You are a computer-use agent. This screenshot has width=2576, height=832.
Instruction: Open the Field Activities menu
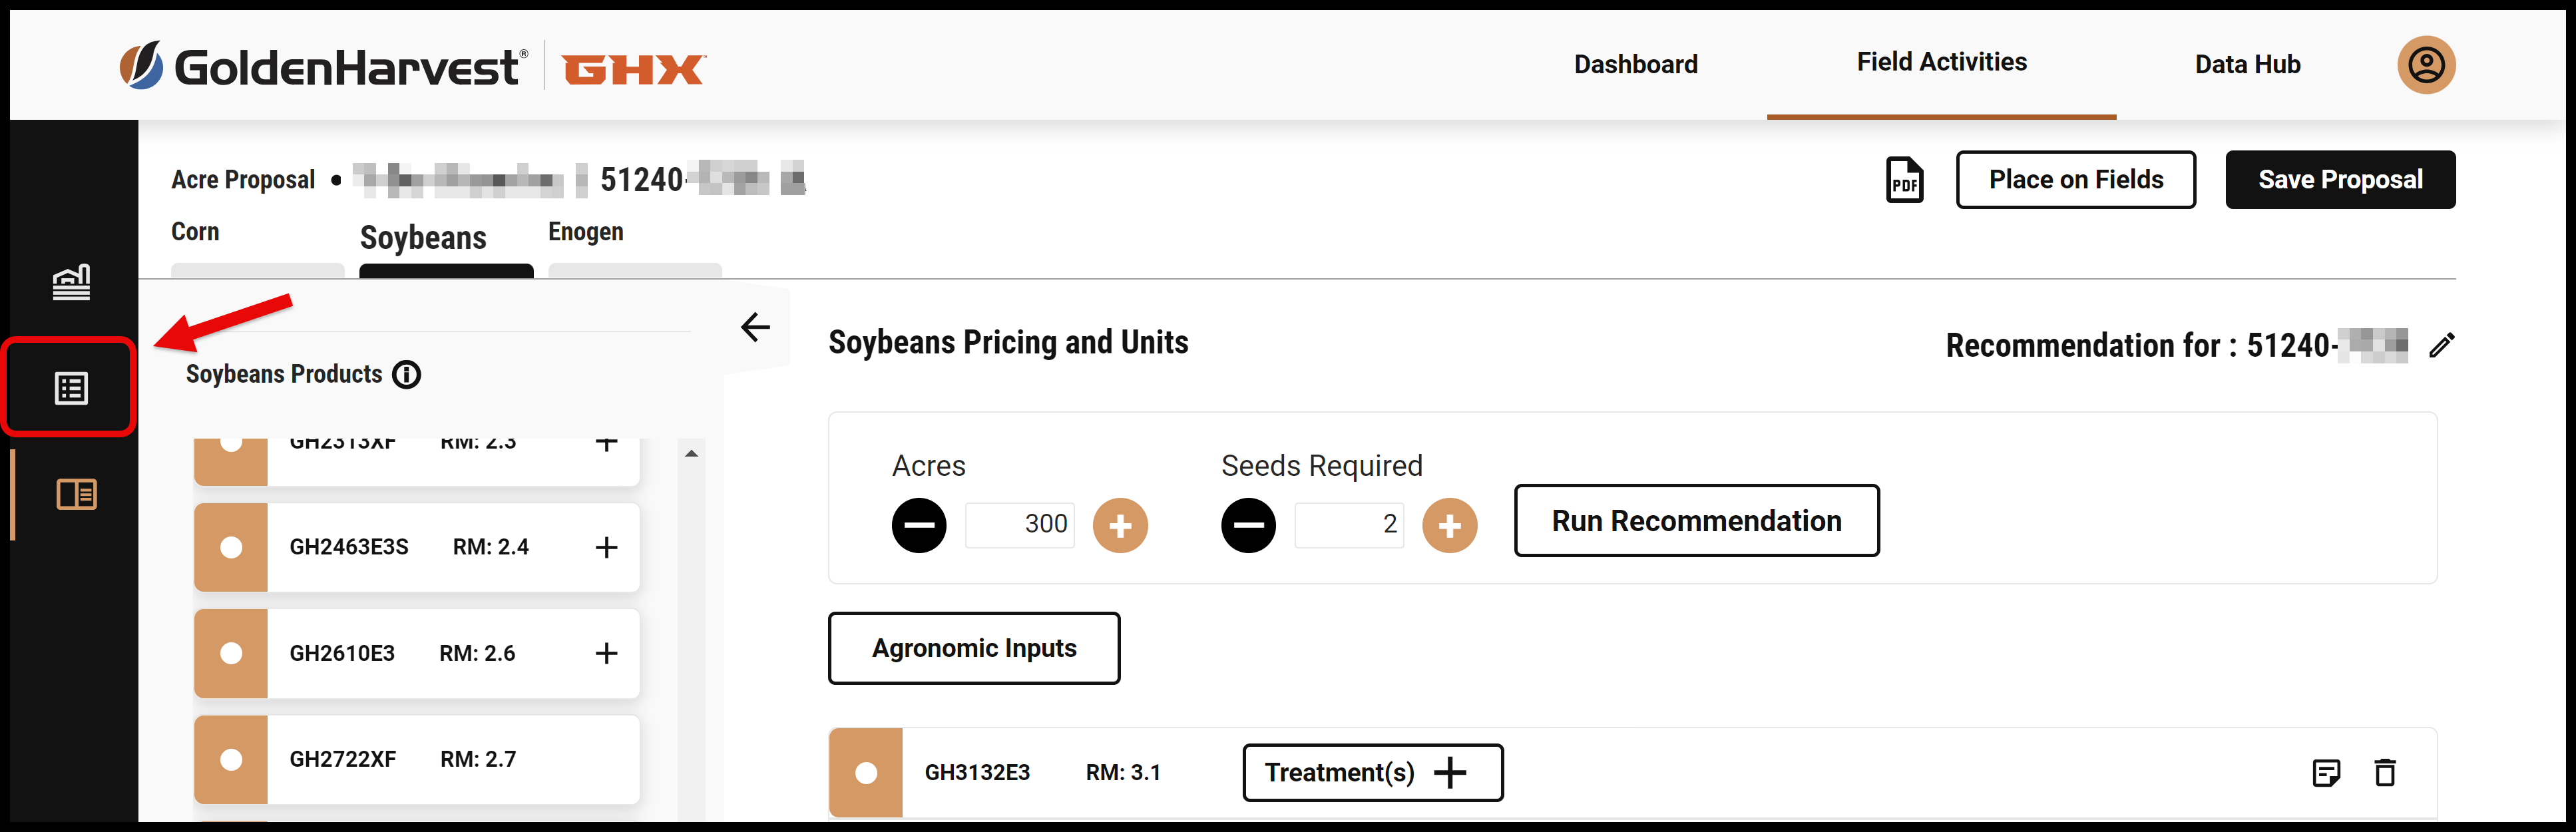click(x=1941, y=62)
